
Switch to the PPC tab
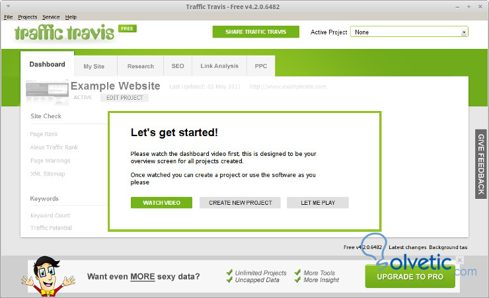(x=261, y=66)
